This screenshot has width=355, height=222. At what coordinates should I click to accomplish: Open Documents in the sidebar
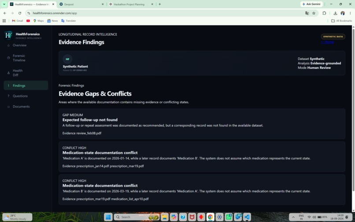26,107
